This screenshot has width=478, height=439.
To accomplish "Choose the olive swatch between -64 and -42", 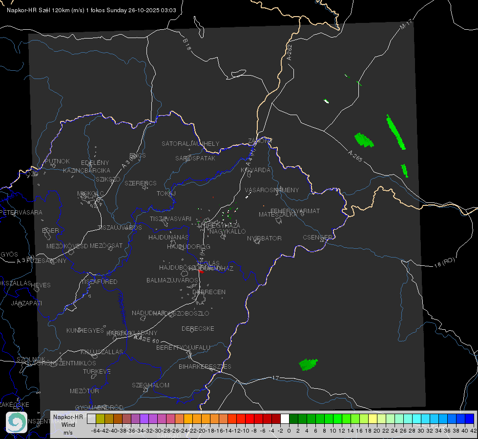I will click(100, 419).
